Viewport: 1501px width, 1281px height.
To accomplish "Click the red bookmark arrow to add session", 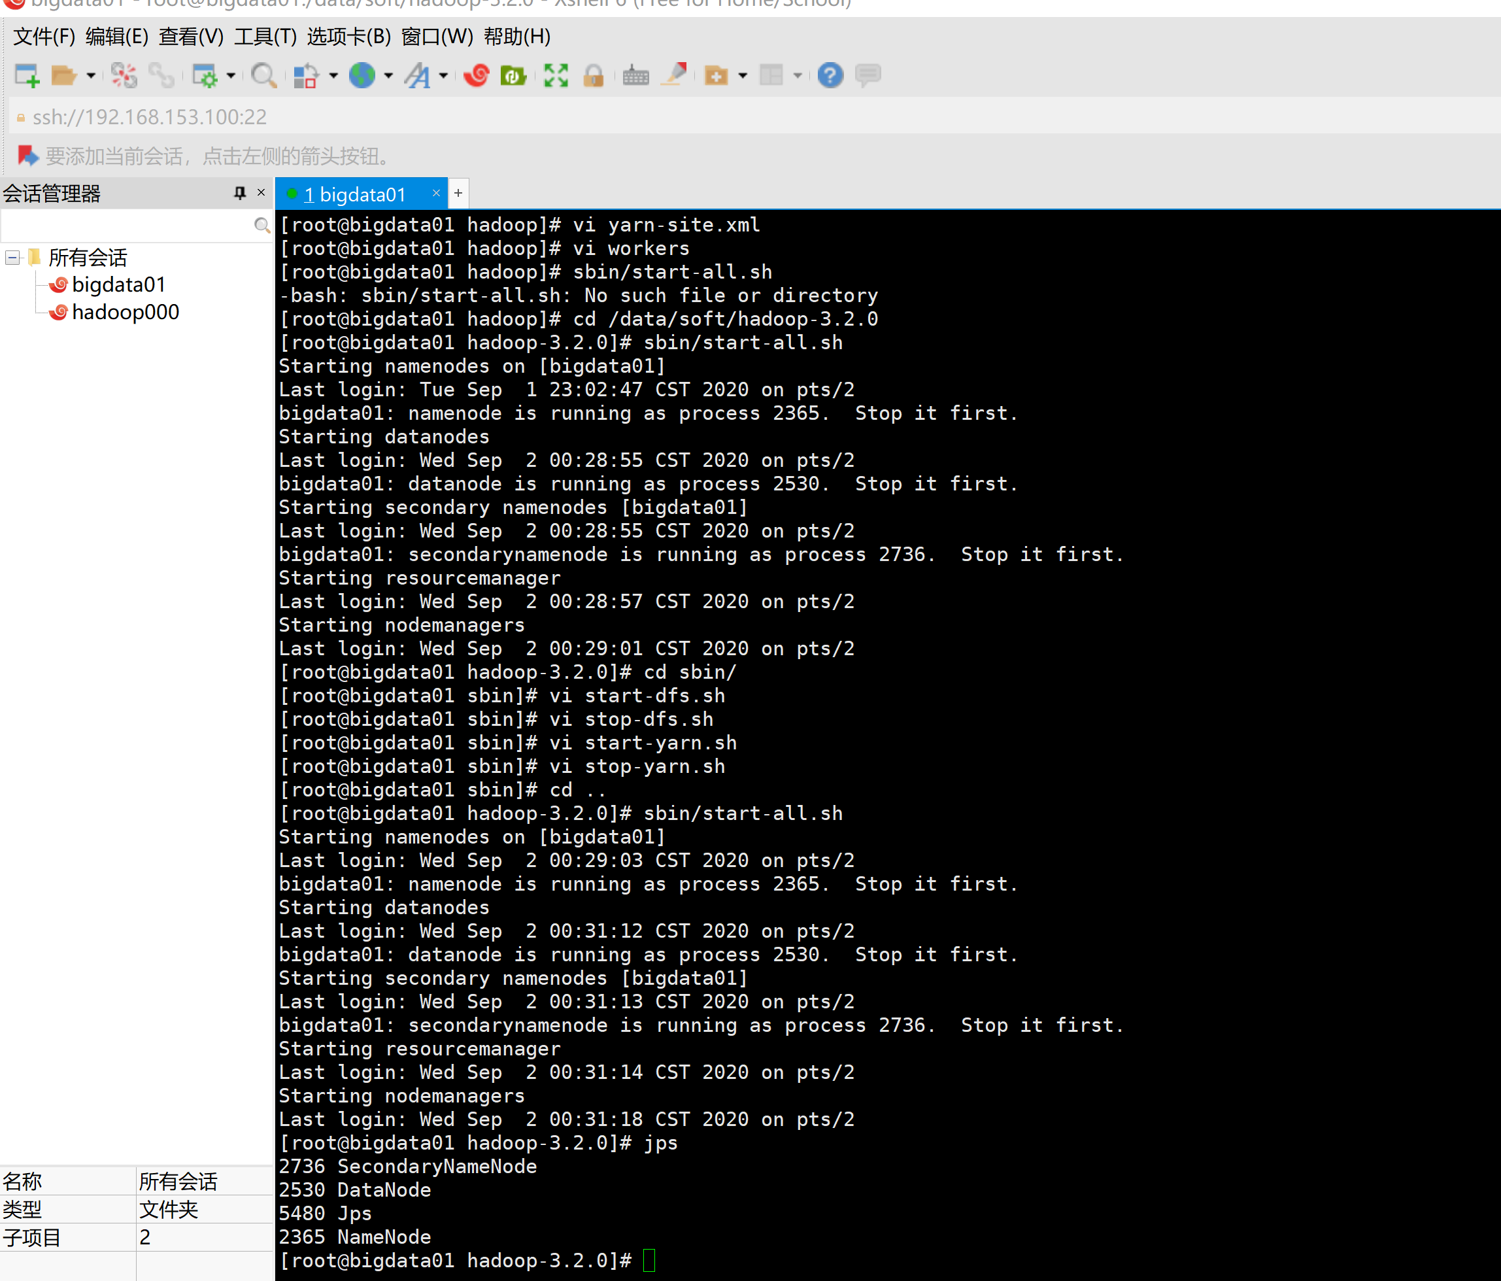I will click(27, 155).
